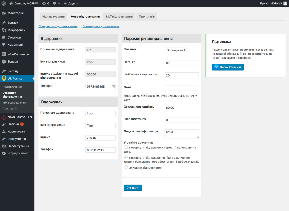
Task: Click the user avatar in top-right corner
Action: pos(285,3)
